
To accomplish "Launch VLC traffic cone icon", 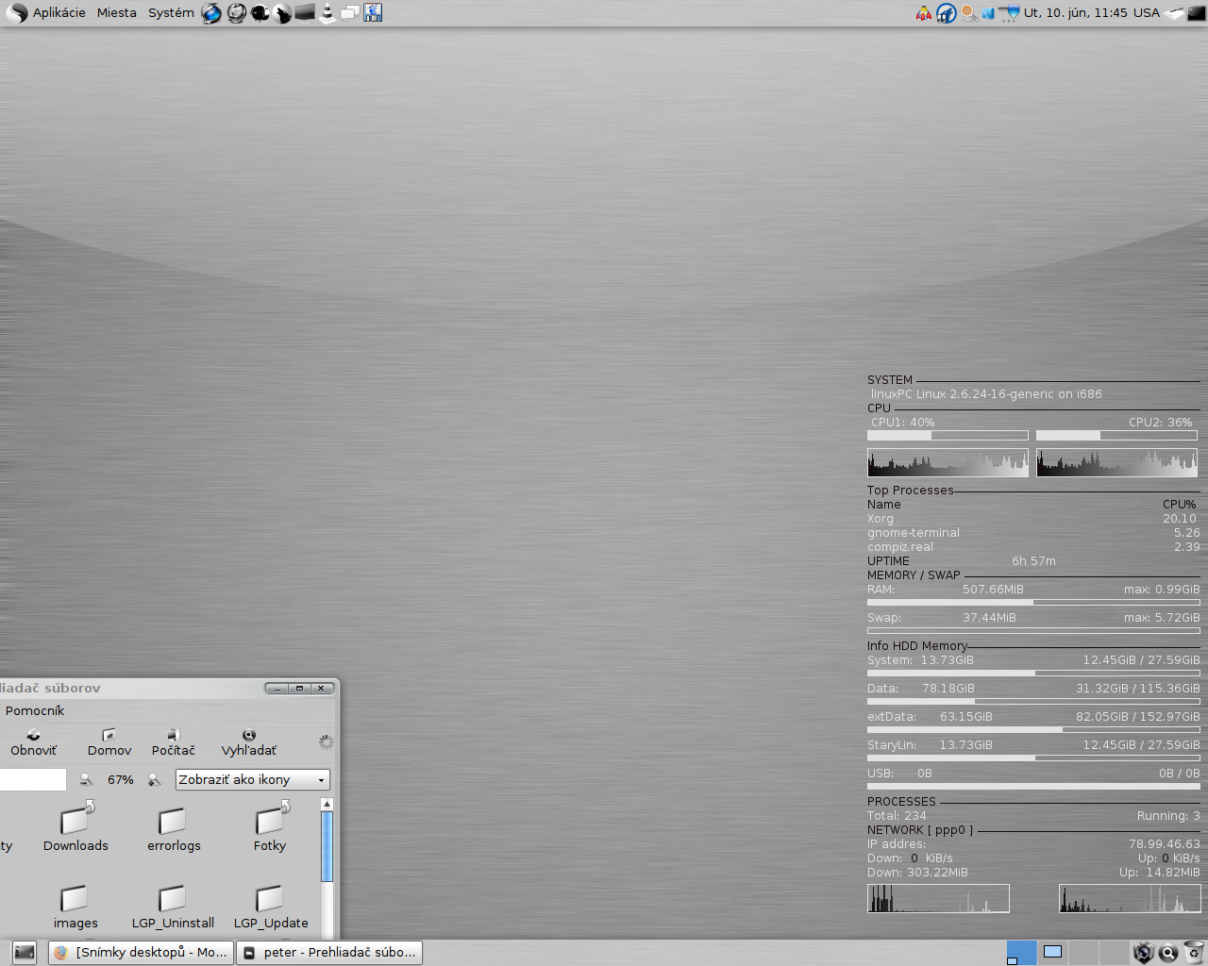I will coord(327,13).
